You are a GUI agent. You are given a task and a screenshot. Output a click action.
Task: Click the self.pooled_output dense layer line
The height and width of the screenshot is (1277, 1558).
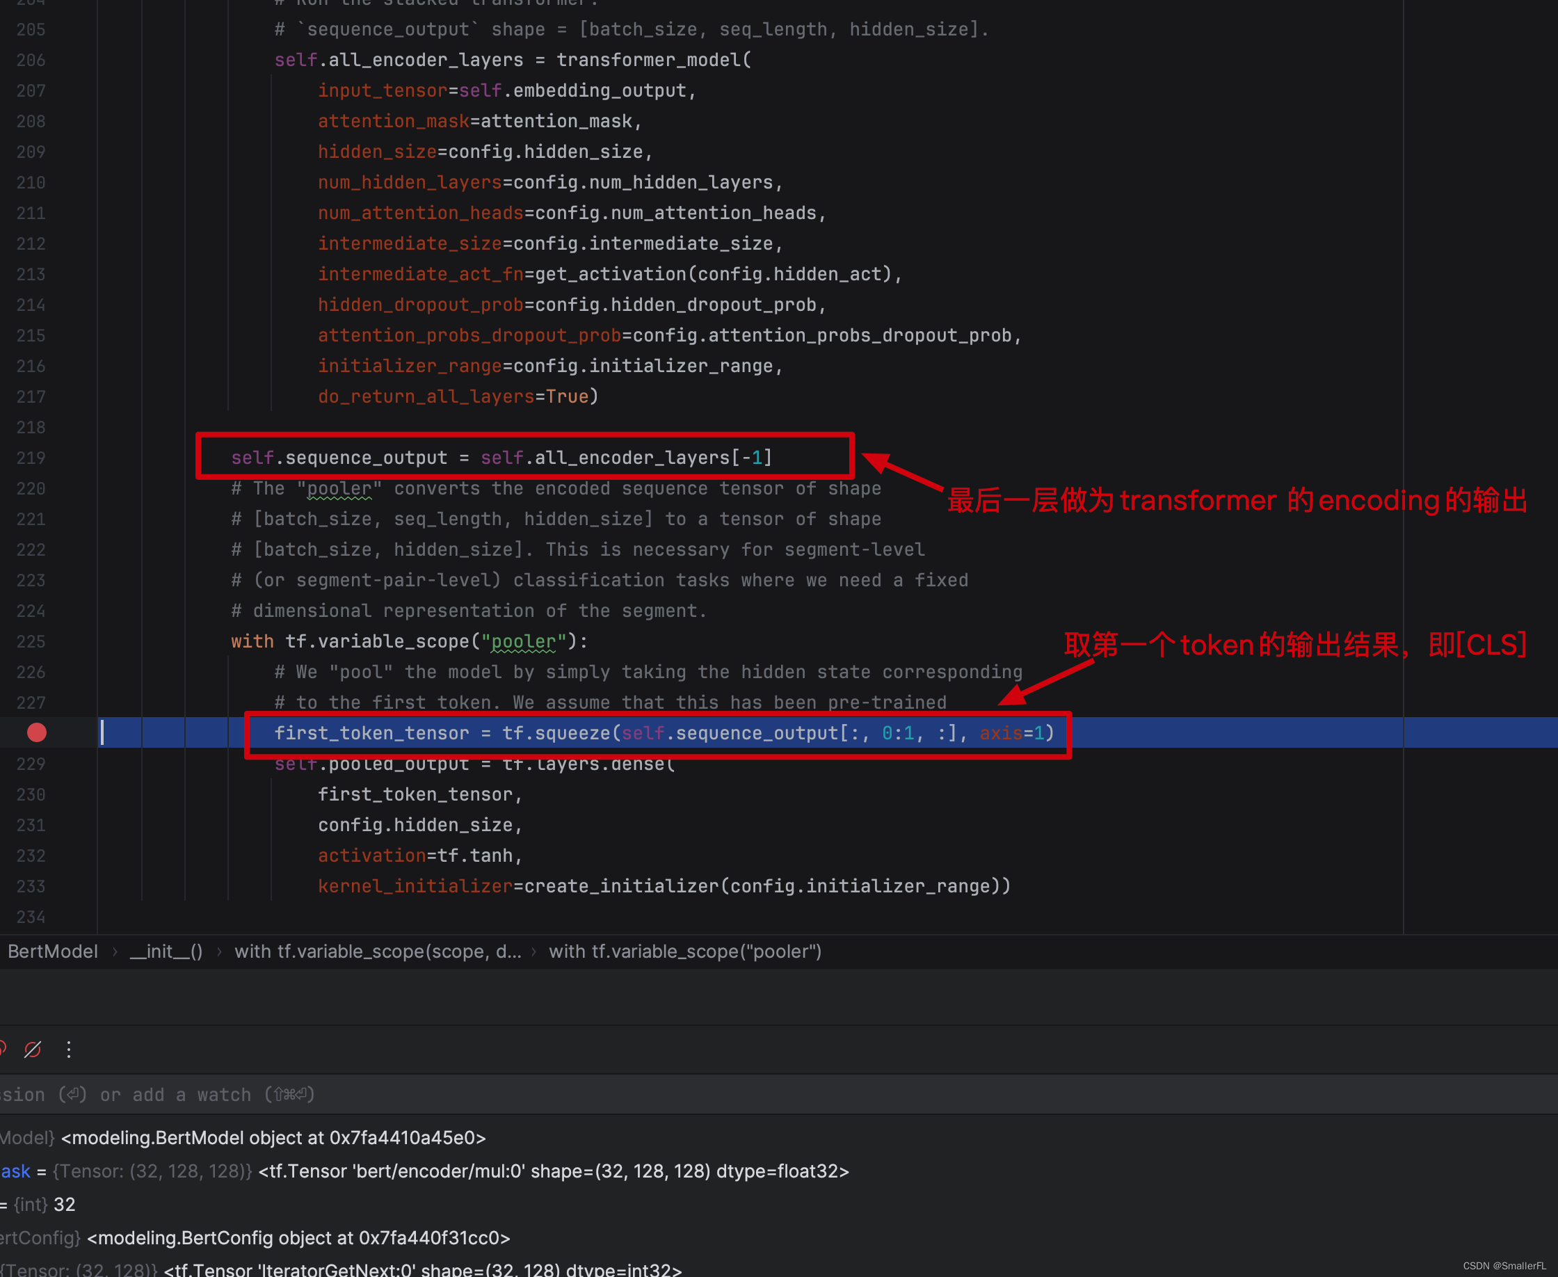474,765
